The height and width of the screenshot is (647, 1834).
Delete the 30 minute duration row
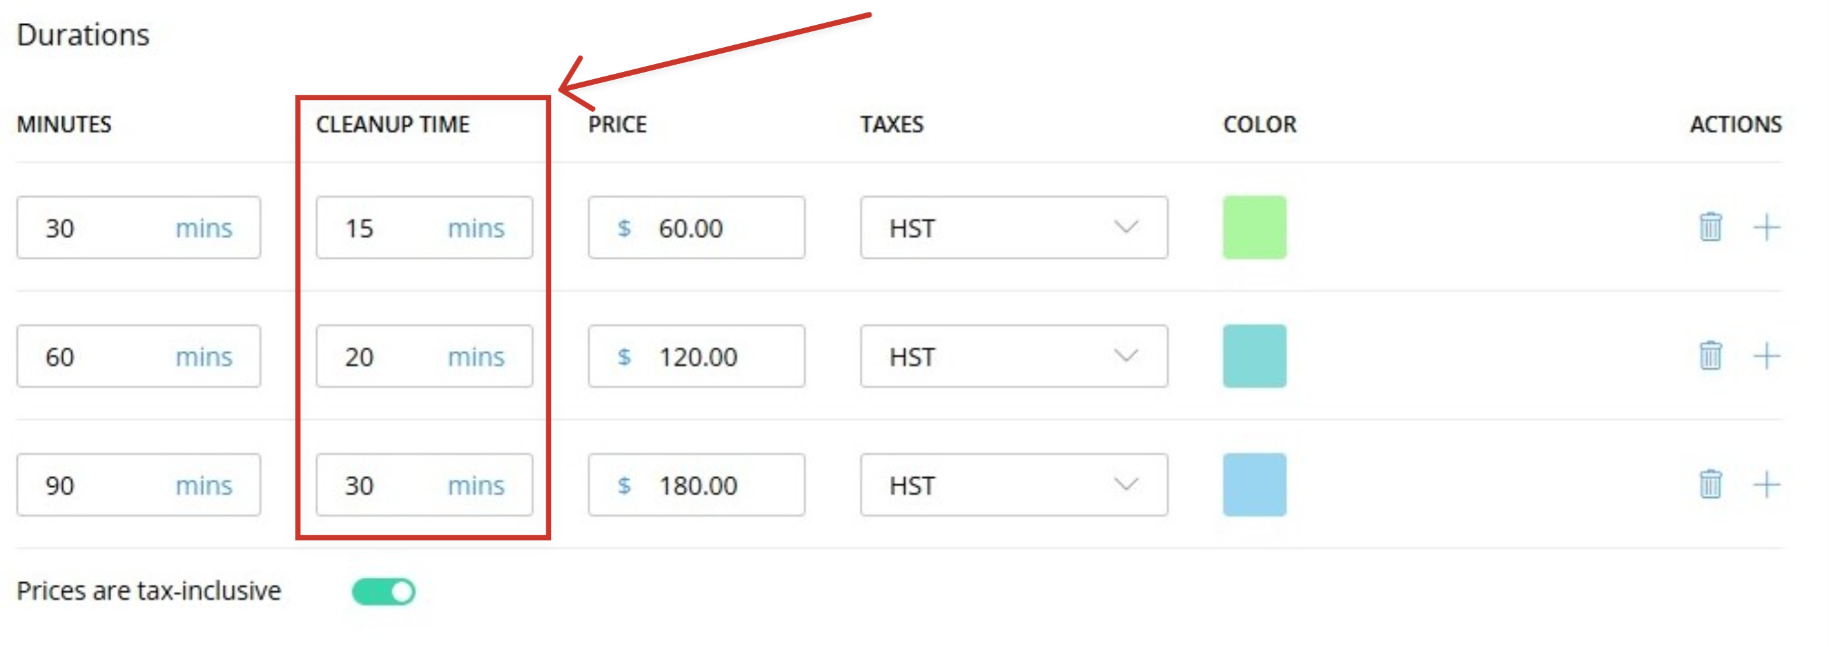tap(1710, 227)
